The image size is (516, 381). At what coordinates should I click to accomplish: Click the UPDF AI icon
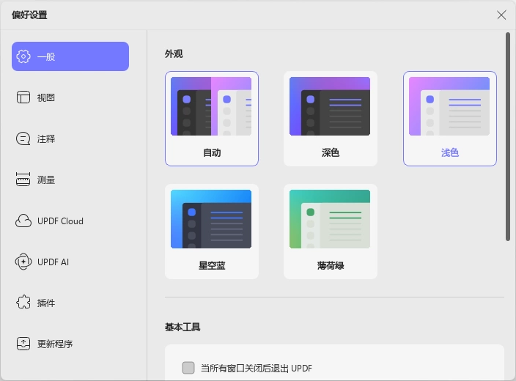pyautogui.click(x=23, y=262)
